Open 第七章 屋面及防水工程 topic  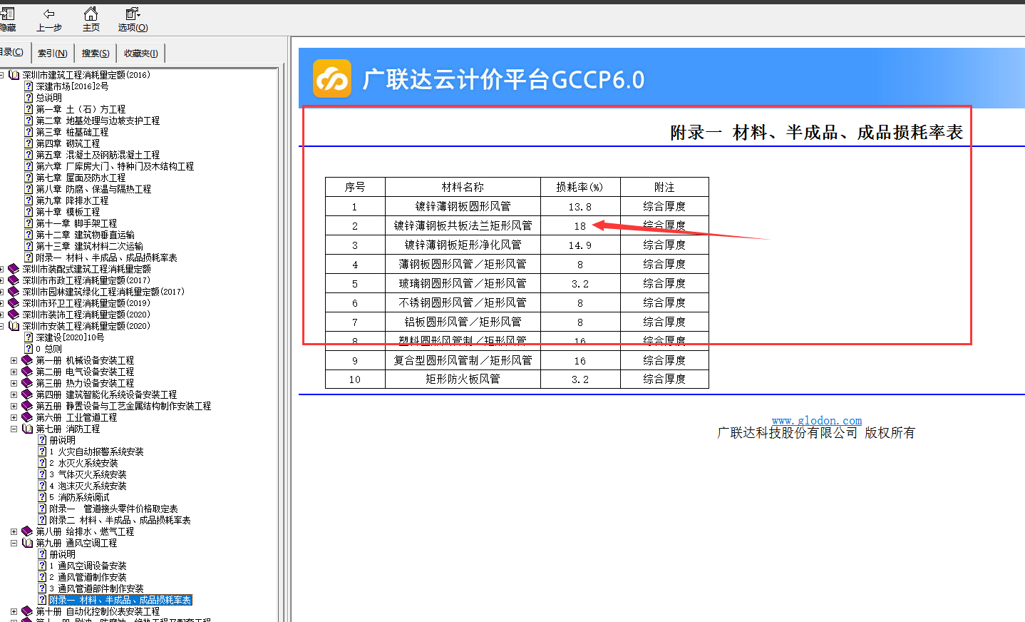pyautogui.click(x=81, y=178)
